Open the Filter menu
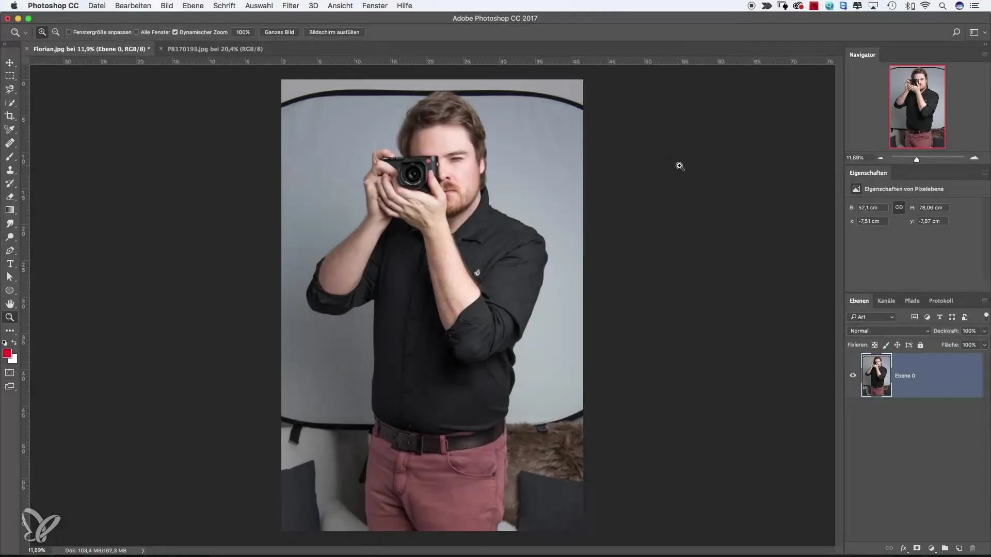The width and height of the screenshot is (991, 557). [x=291, y=6]
